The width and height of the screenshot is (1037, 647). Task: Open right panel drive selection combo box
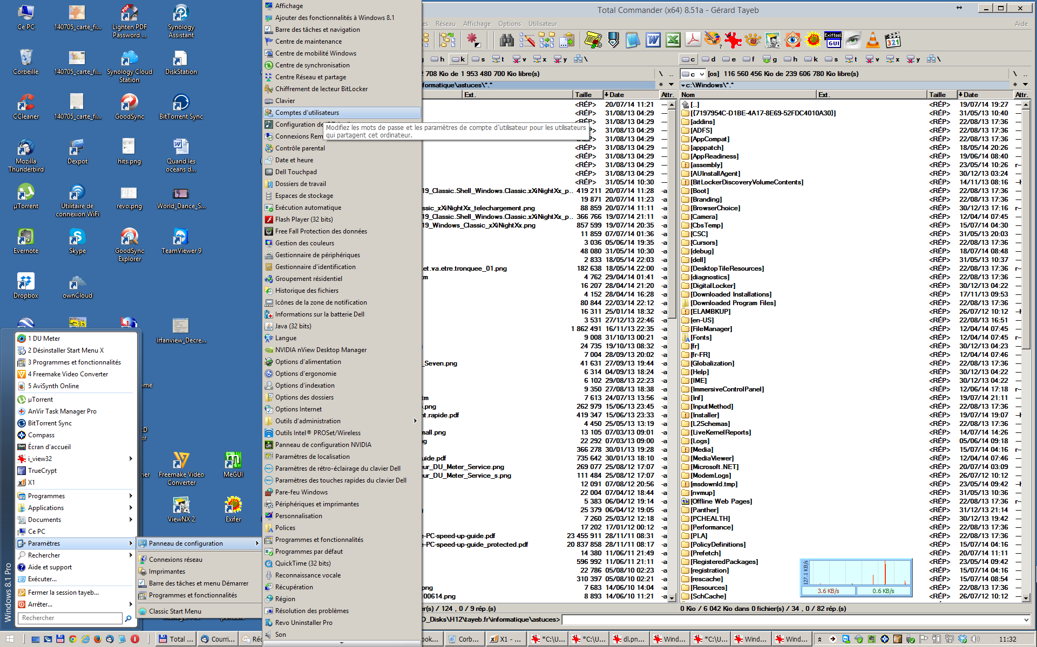tap(693, 74)
